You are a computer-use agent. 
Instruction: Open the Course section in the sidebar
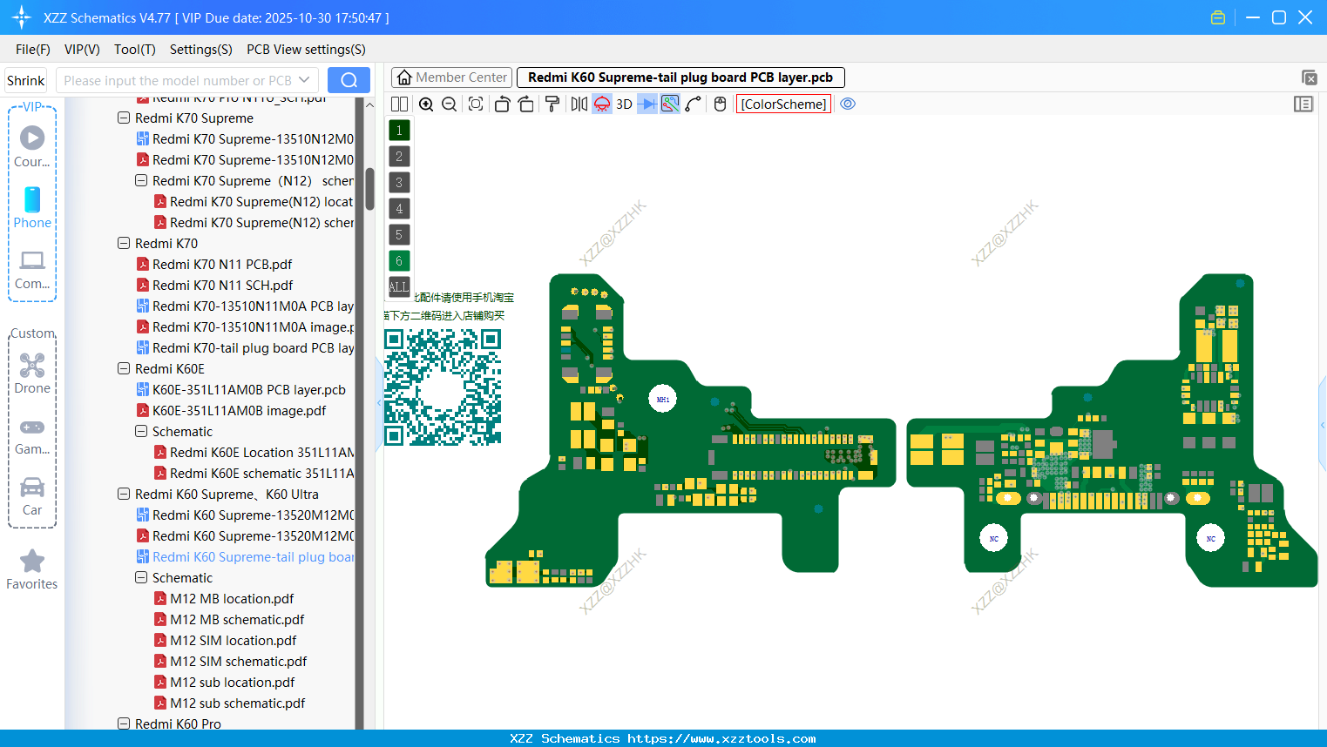pos(32,146)
